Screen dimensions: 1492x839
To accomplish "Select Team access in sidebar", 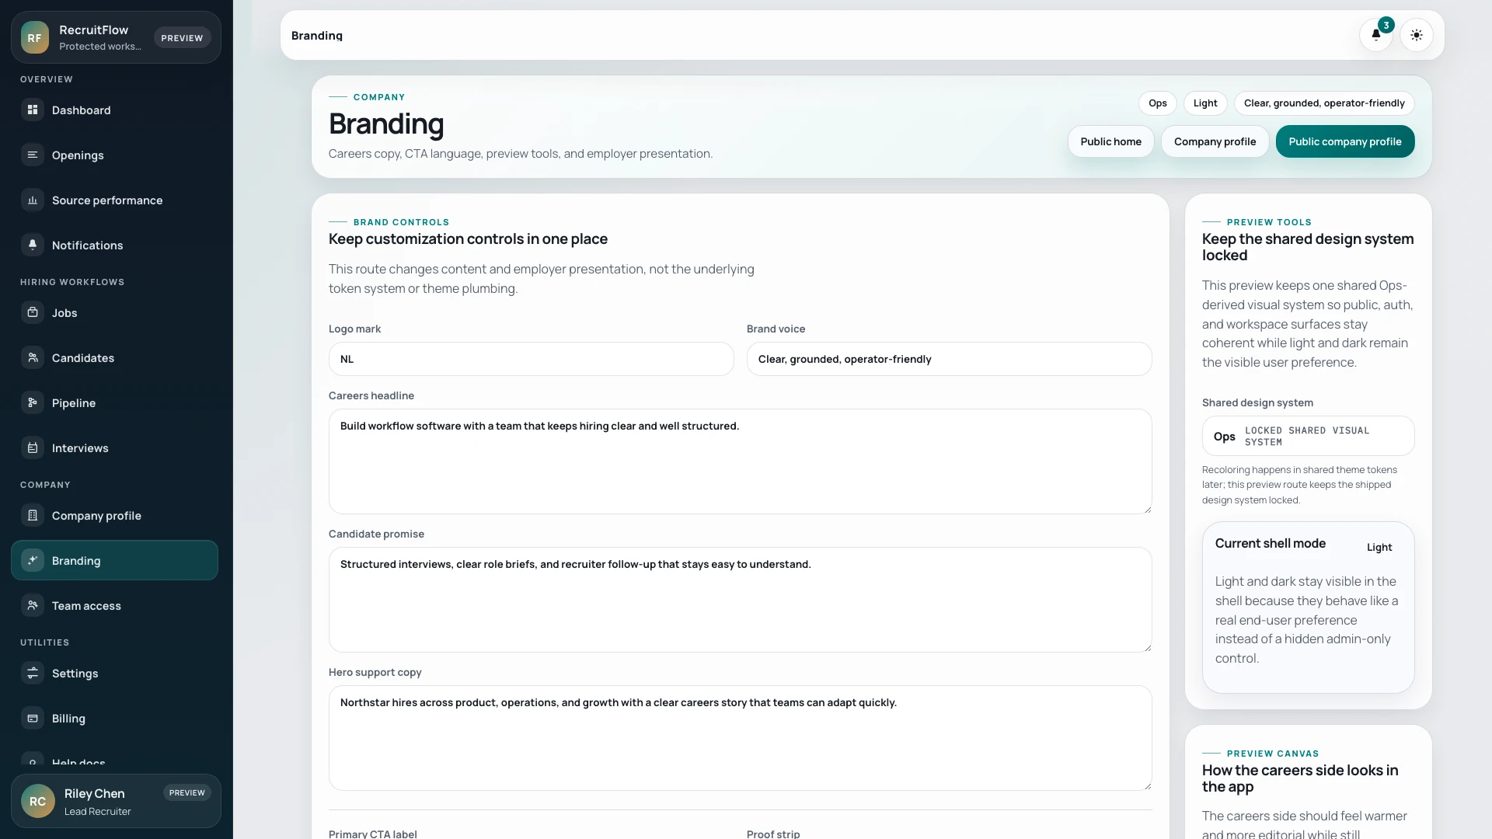I will 114,606.
